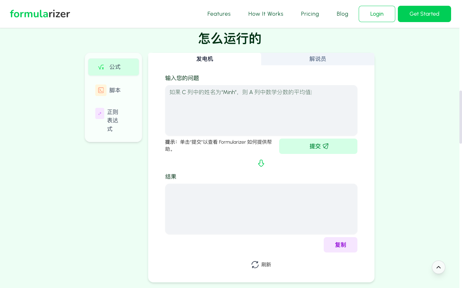Open the How It Works link
462x288 pixels.
pyautogui.click(x=266, y=14)
